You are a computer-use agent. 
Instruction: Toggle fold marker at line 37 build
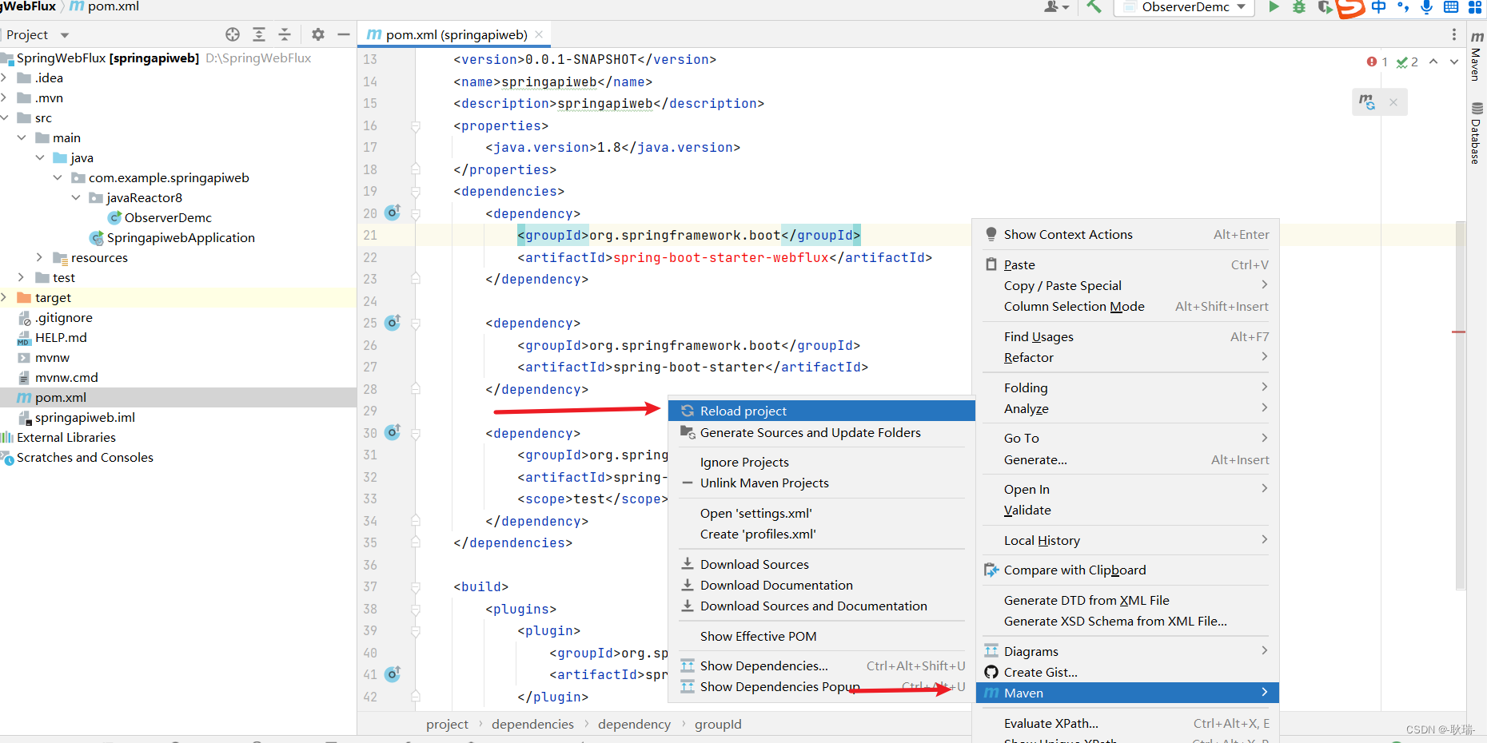[416, 587]
